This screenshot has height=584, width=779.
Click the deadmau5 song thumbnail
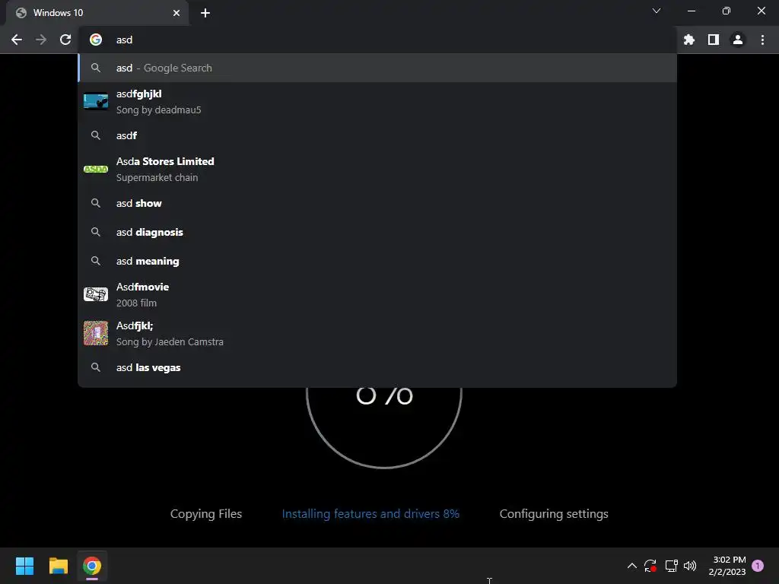click(96, 102)
